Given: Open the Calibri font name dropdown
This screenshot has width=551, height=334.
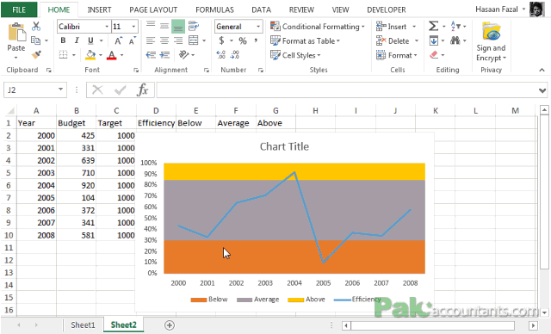Looking at the screenshot, I should tap(107, 27).
